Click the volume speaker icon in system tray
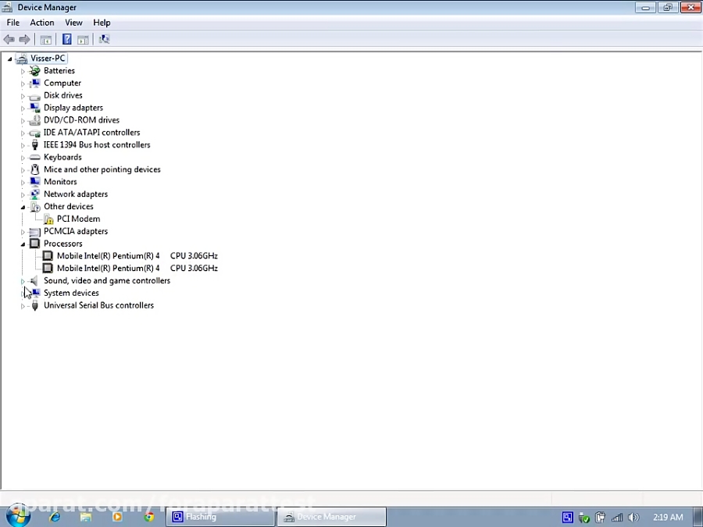 [x=633, y=517]
